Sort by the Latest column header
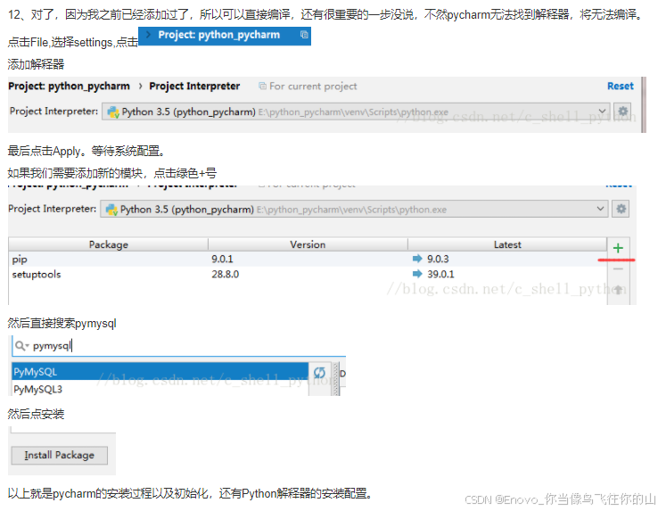Image resolution: width=666 pixels, height=511 pixels. coord(507,244)
